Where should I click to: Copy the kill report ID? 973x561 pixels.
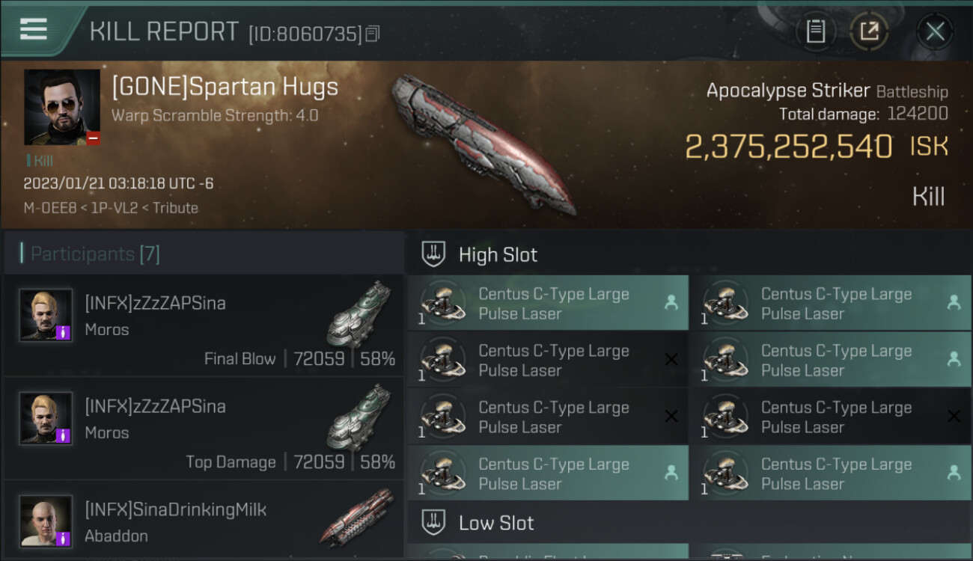click(373, 34)
